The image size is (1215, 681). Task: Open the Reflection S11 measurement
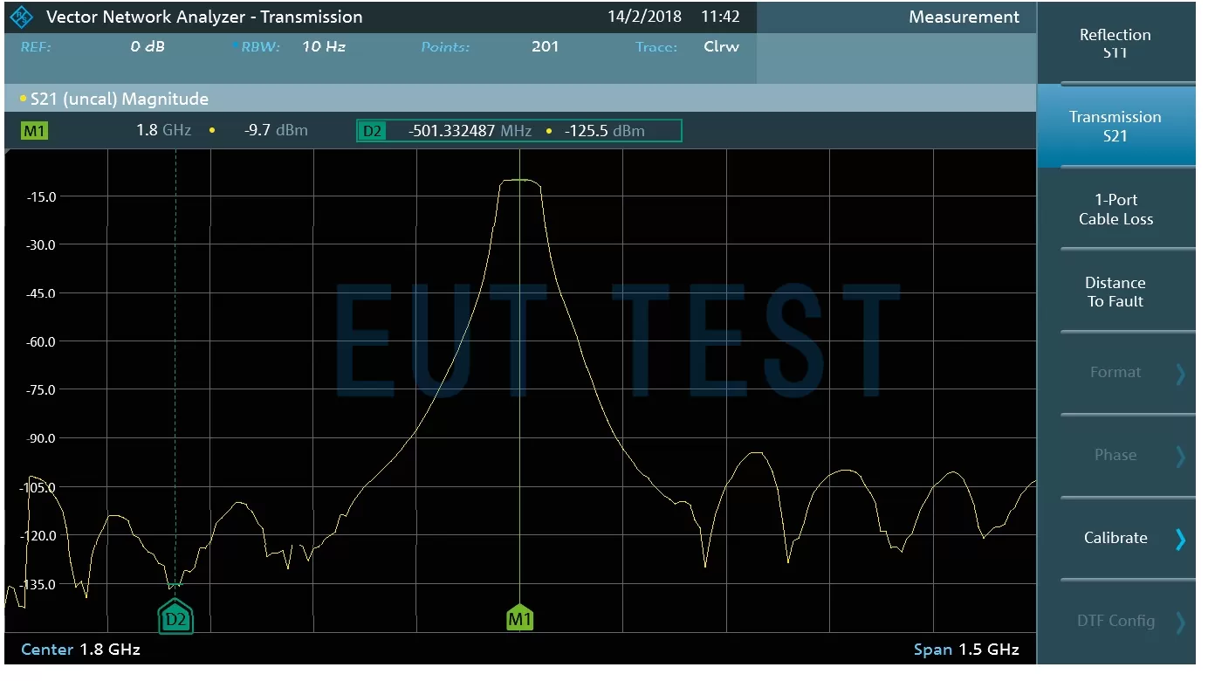coord(1115,44)
